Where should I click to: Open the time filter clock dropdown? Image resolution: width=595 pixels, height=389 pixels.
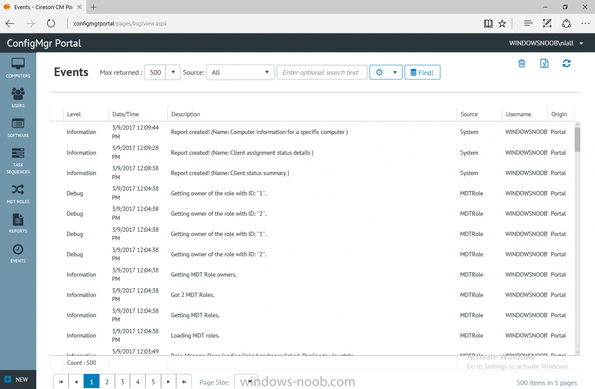pyautogui.click(x=386, y=72)
